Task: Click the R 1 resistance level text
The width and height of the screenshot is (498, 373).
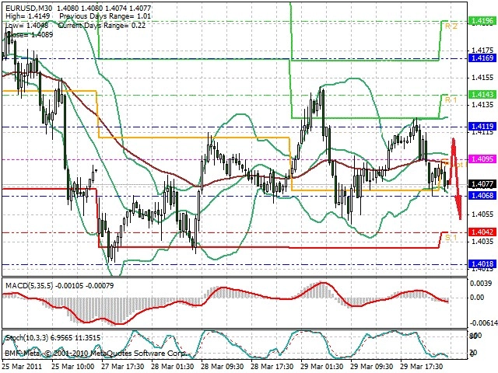Action: point(451,100)
